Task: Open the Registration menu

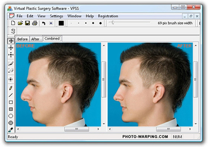Action: pyautogui.click(x=108, y=16)
